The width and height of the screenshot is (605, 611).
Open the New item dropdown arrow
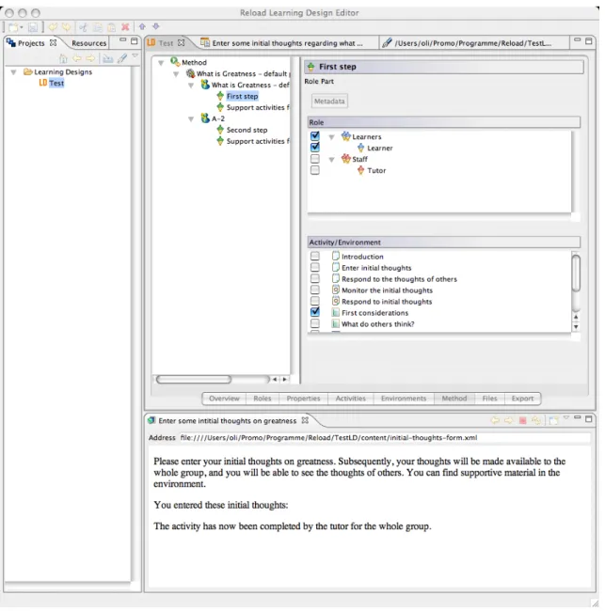tap(21, 27)
